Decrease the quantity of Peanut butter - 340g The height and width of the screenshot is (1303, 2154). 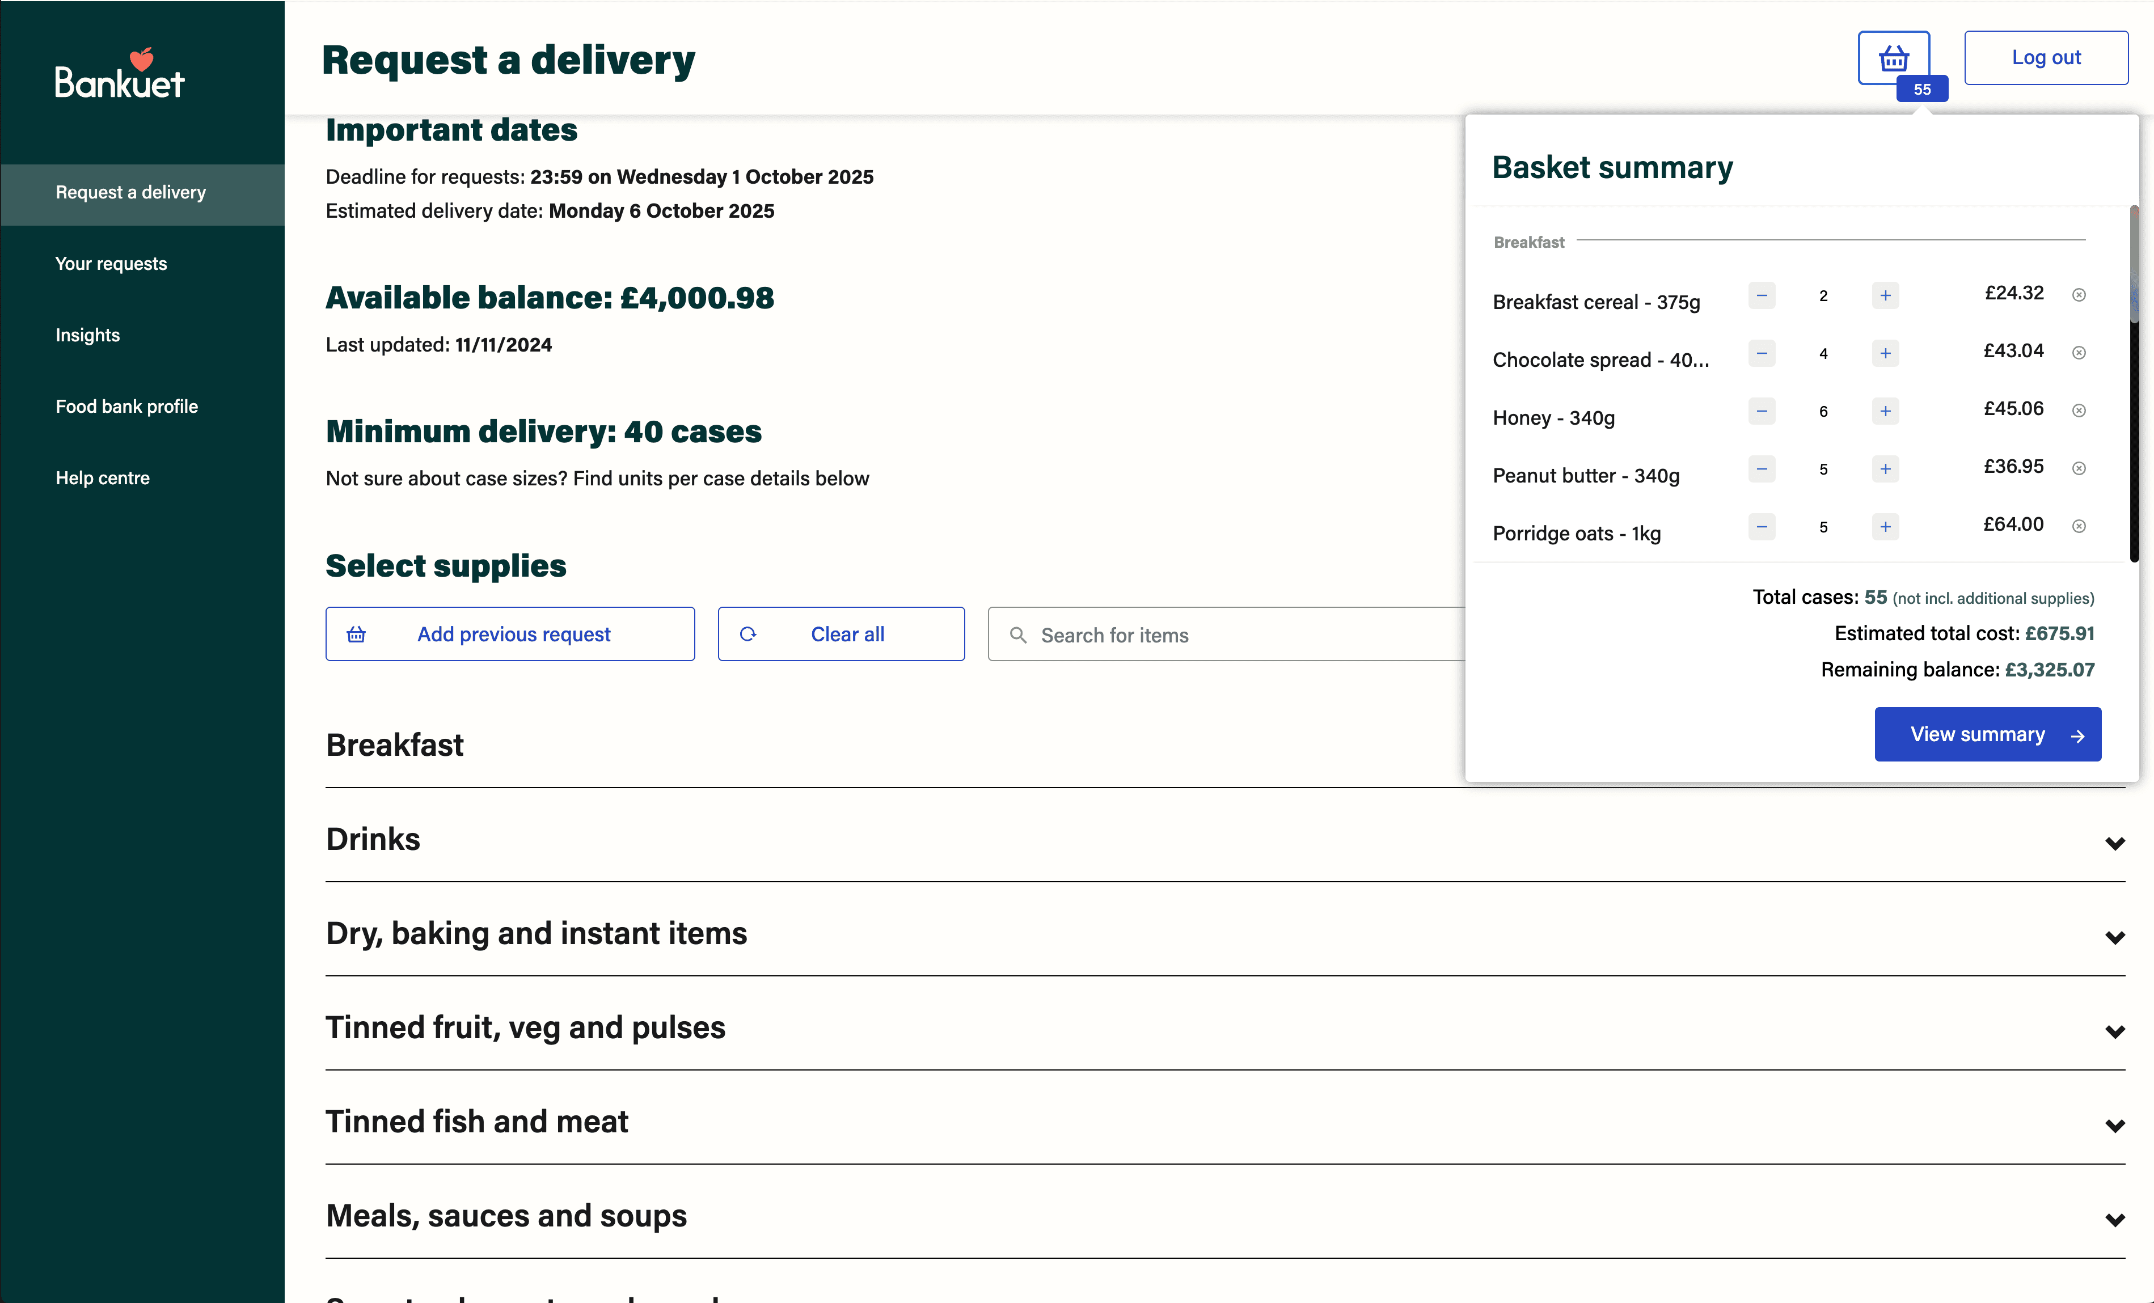1762,469
